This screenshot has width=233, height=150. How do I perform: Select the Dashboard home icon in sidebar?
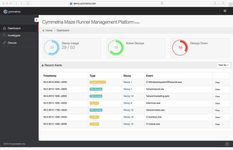coord(5,28)
